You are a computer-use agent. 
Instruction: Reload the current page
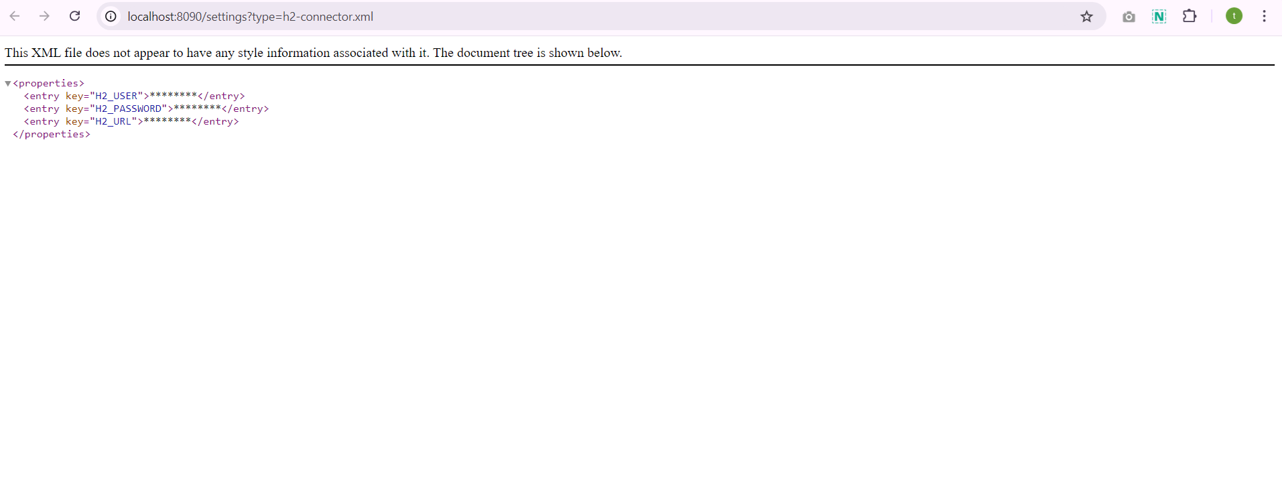(x=75, y=16)
